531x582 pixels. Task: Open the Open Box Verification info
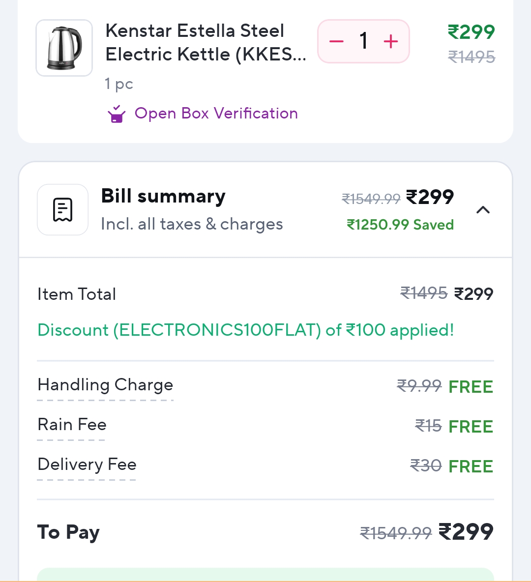point(216,114)
